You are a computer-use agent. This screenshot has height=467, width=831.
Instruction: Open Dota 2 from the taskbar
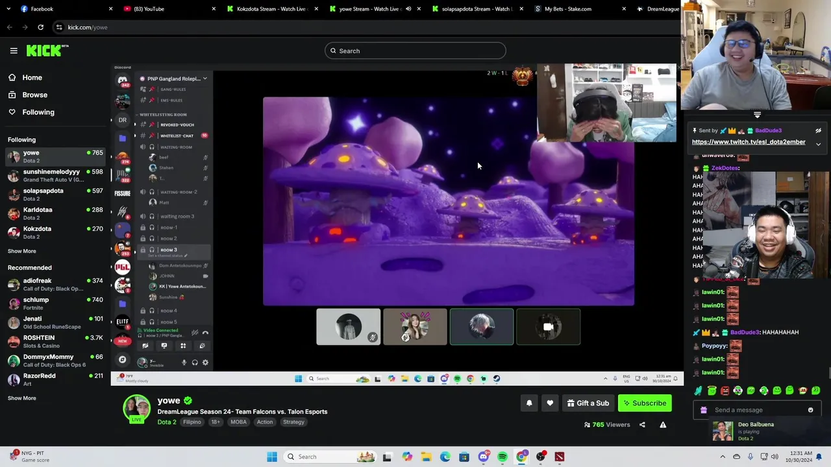pyautogui.click(x=560, y=457)
